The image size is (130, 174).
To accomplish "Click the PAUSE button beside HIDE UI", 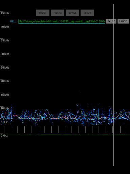I will point(43,13).
